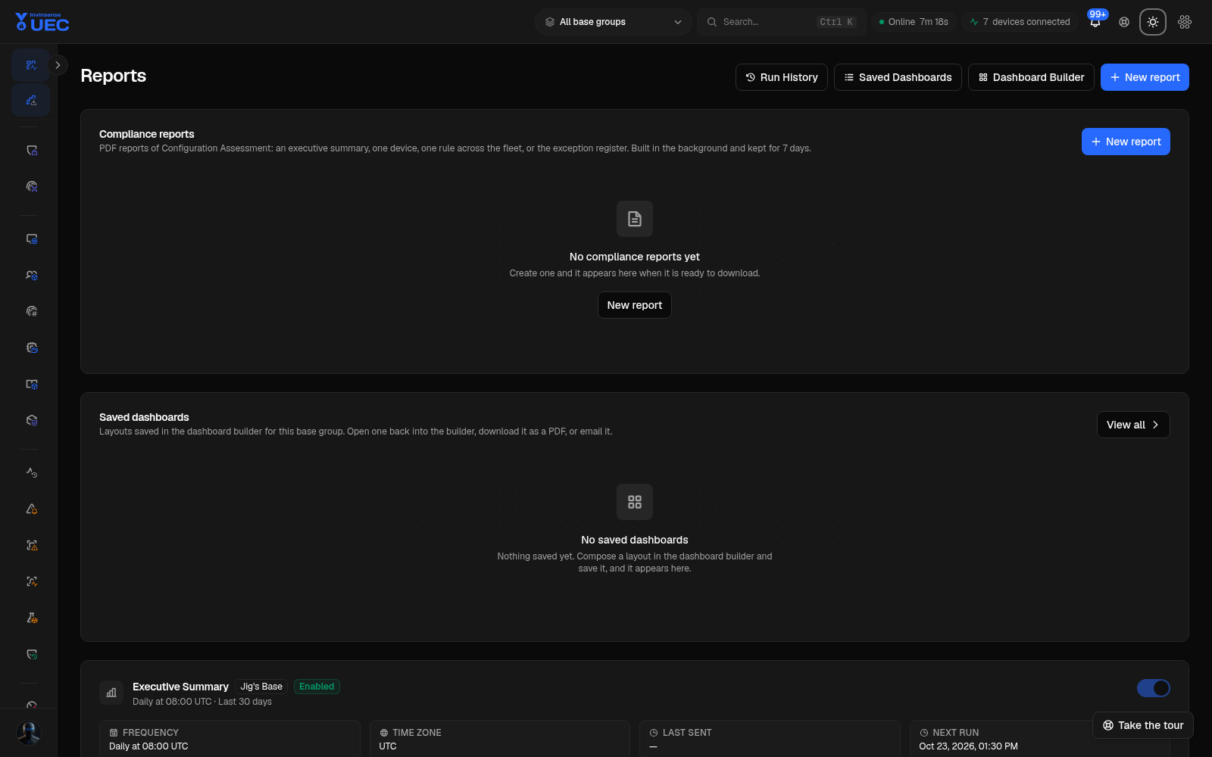Click New report in Compliance reports card header
The width and height of the screenshot is (1212, 757).
(1126, 142)
